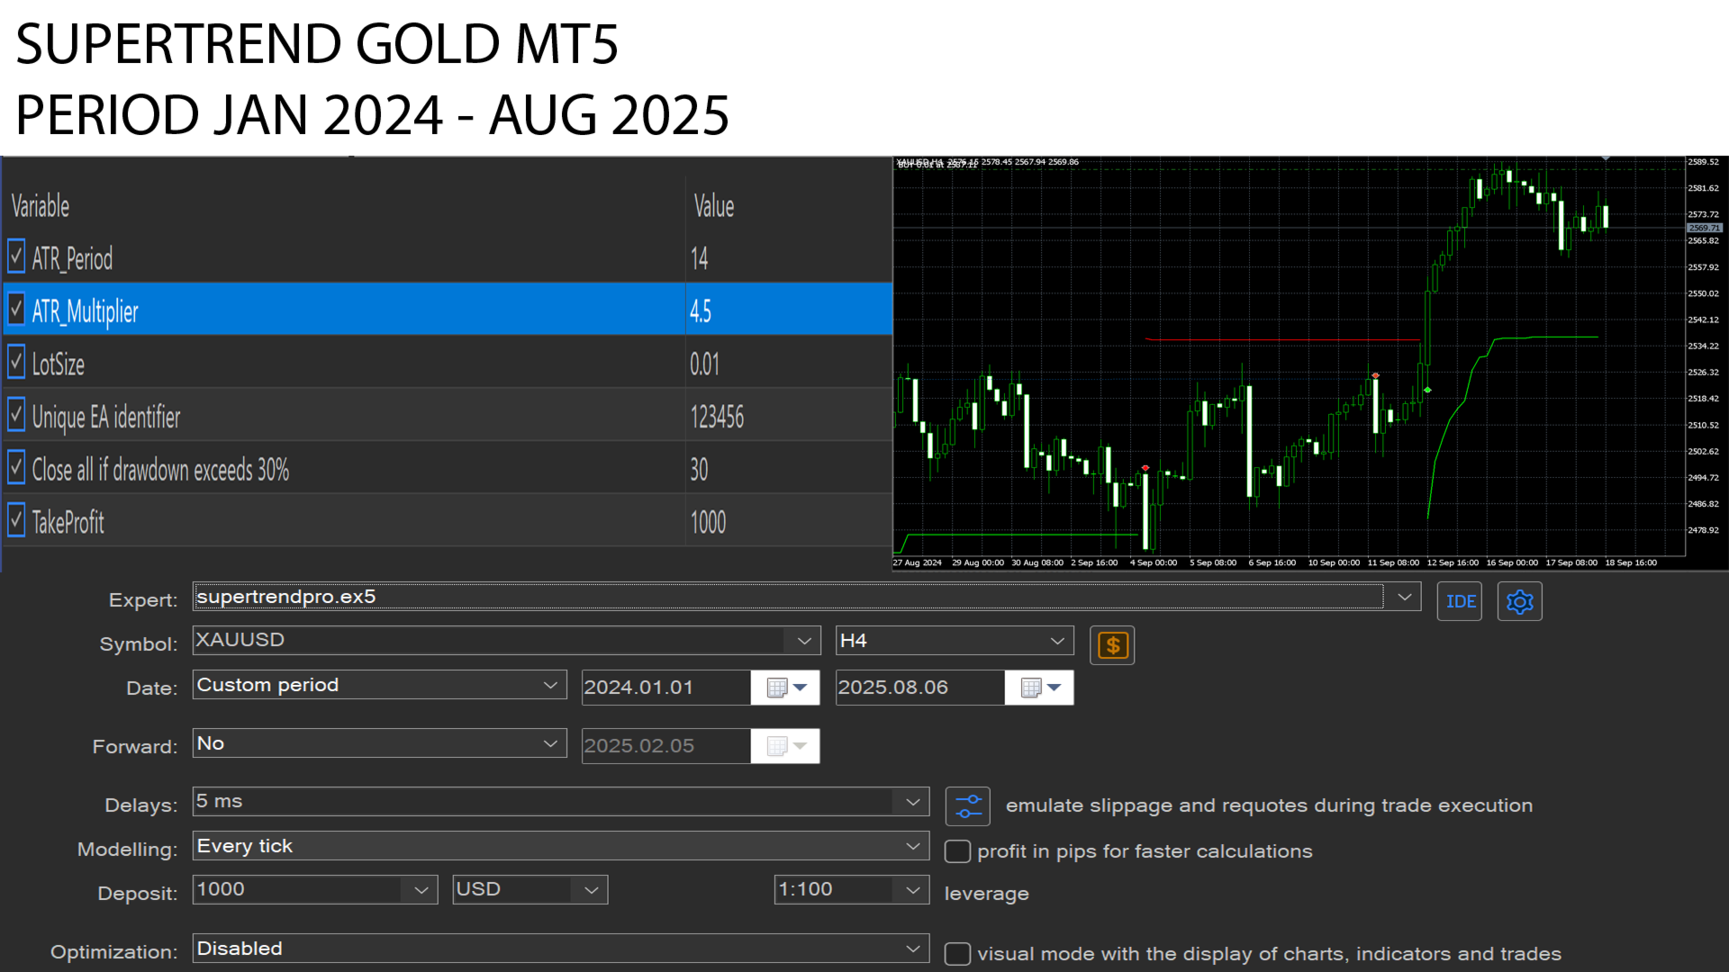The width and height of the screenshot is (1729, 972).
Task: Open calendar for end date 2025.08.06
Action: coord(1039,688)
